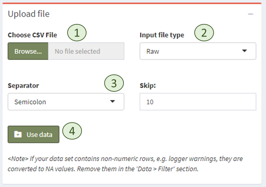
Task: Click the arrow beside Semicolon
Action: tap(112, 102)
